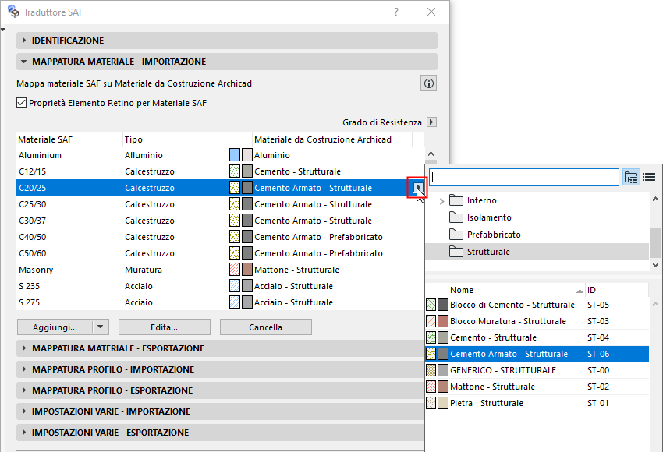Choose Blocco Muratura - Strutturale material
This screenshot has height=452, width=663.
point(537,321)
